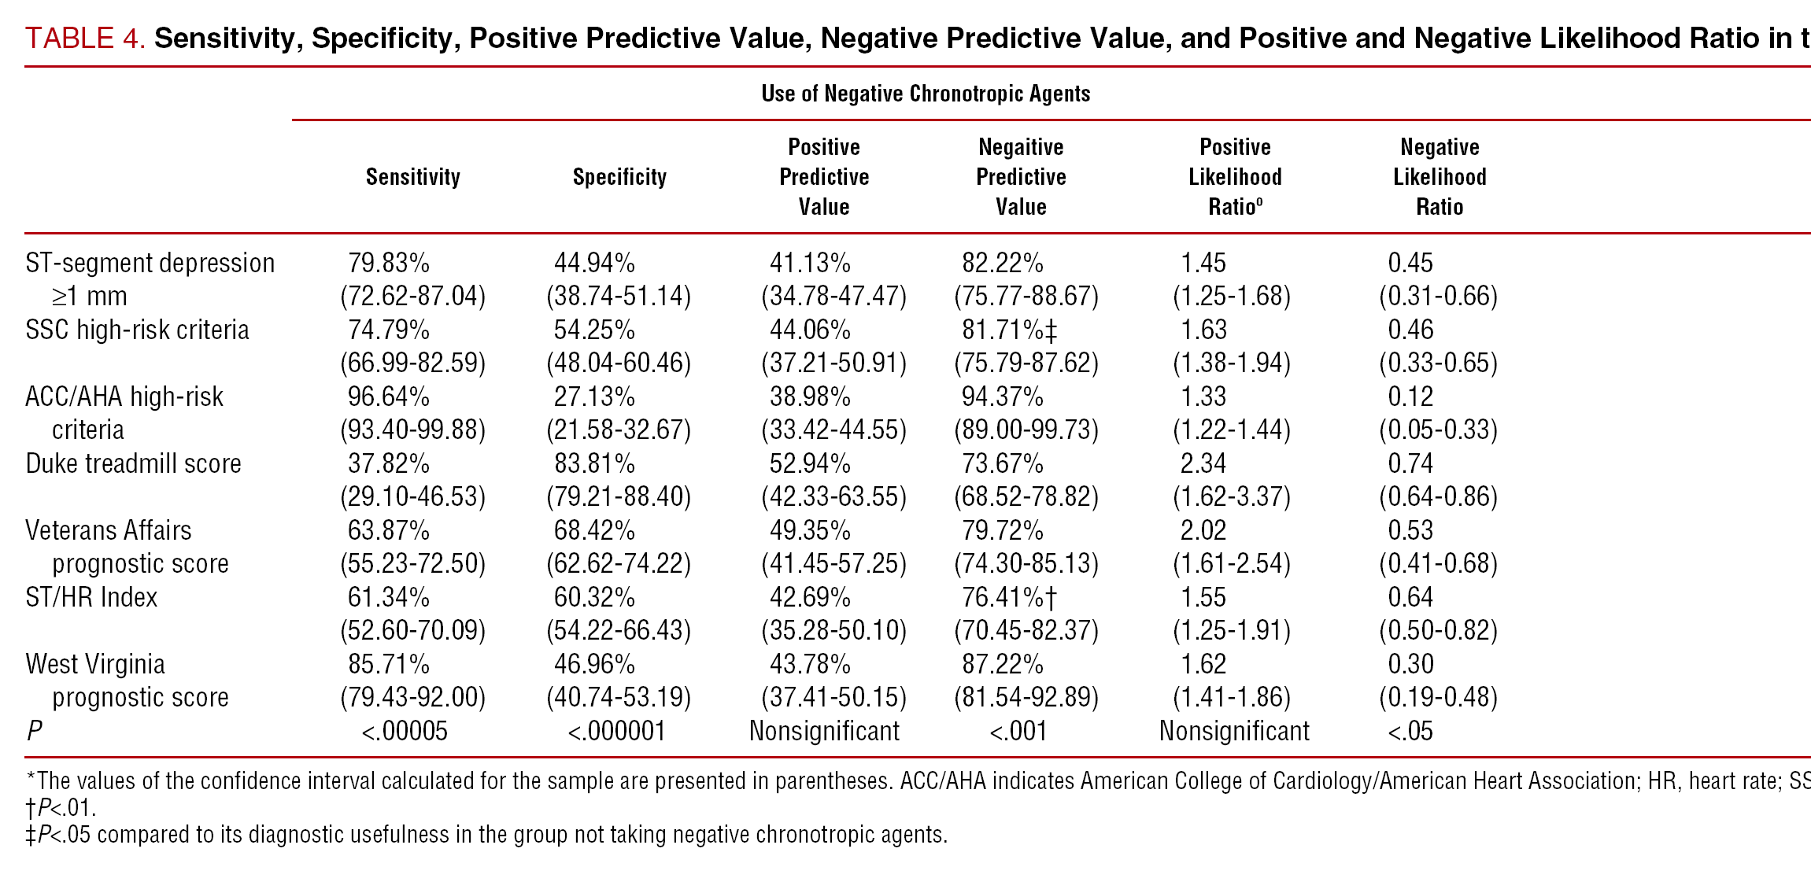1811x878 pixels.
Task: Click the 83.81% specificity value
Action: (x=594, y=463)
